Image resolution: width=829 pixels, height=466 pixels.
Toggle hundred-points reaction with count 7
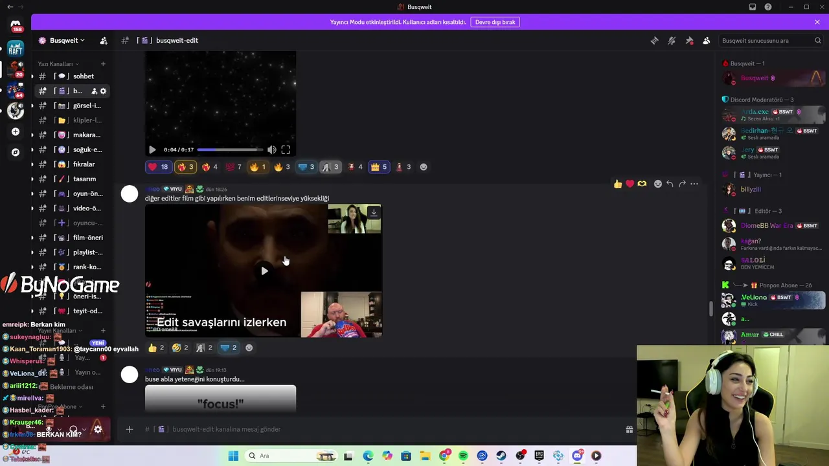coord(233,167)
